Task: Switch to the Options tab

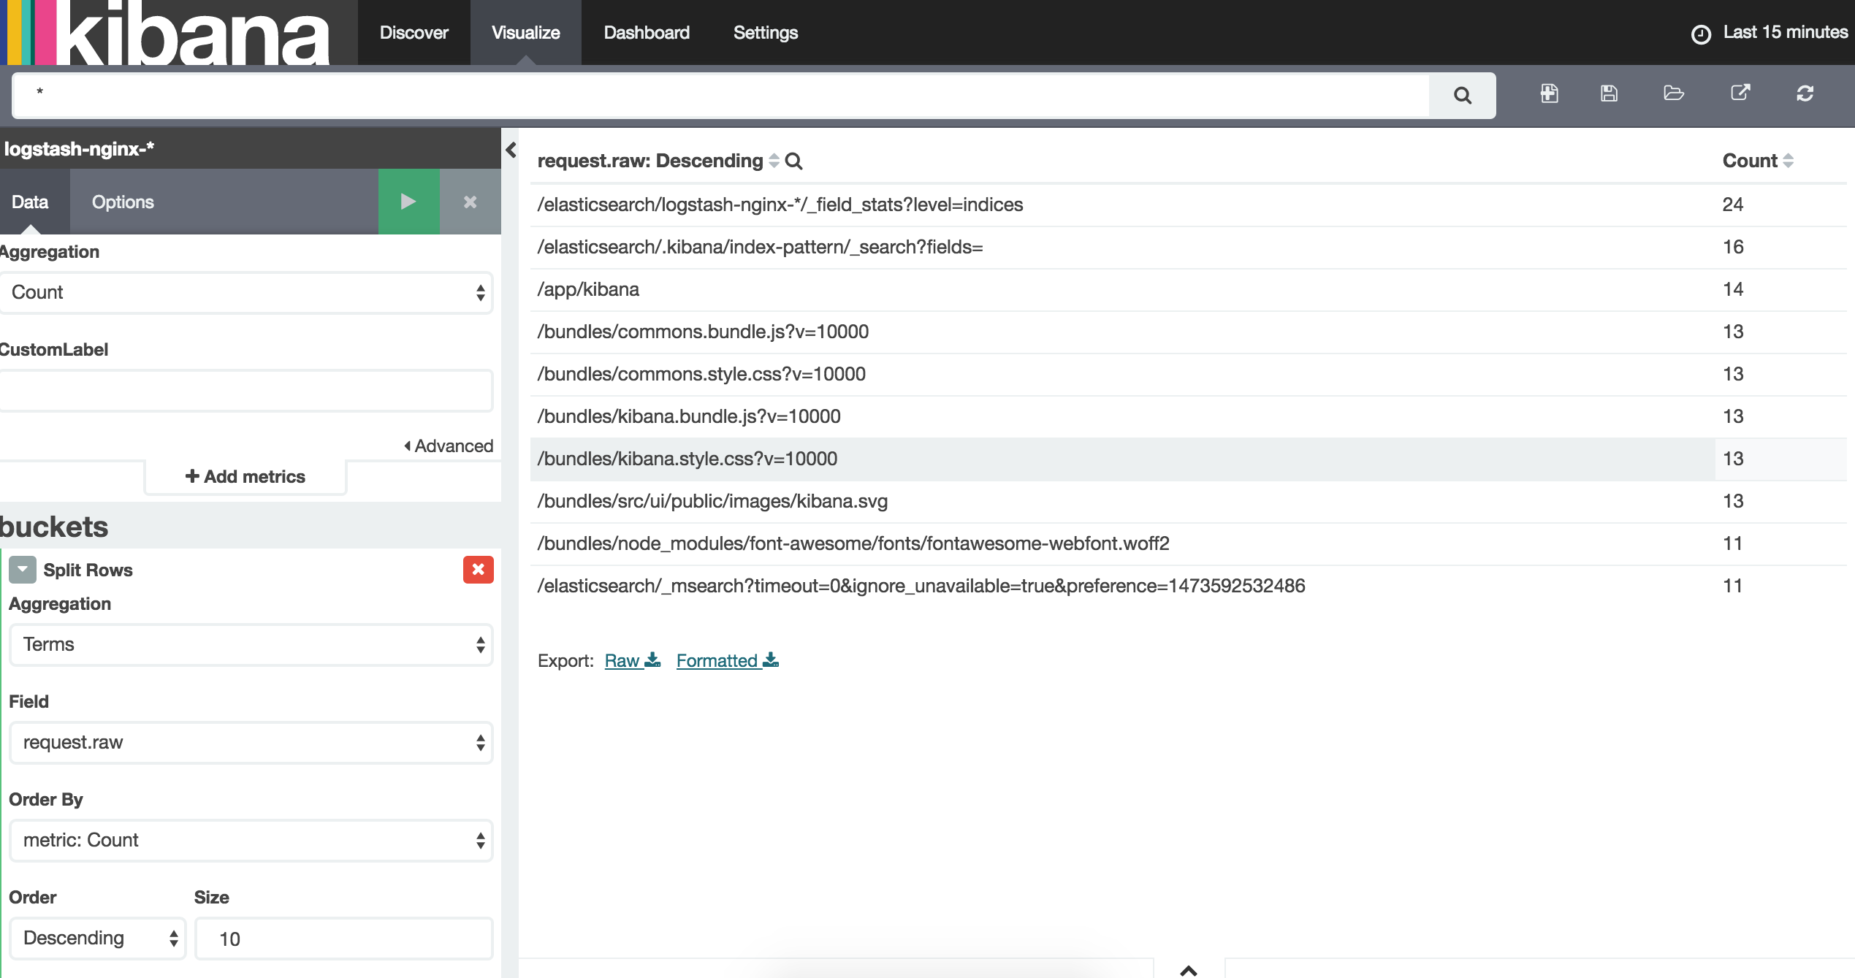Action: click(x=122, y=202)
